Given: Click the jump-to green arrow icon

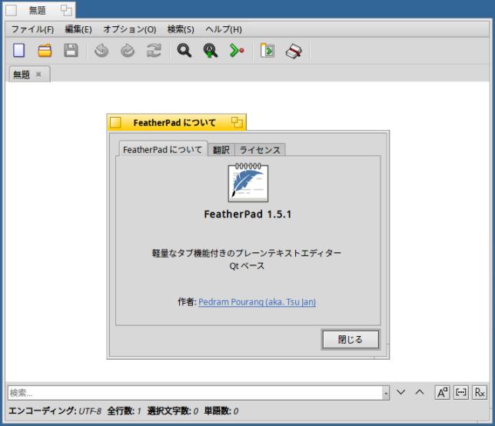Looking at the screenshot, I should tap(237, 51).
